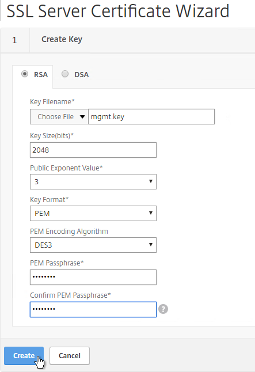Click the step number 1 indicator
Screen dimensions: 255x372
tap(15, 40)
